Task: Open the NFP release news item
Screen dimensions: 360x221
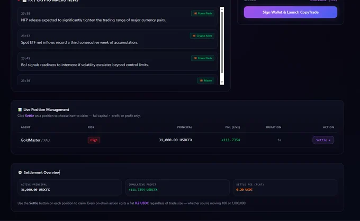Action: [x=118, y=17]
